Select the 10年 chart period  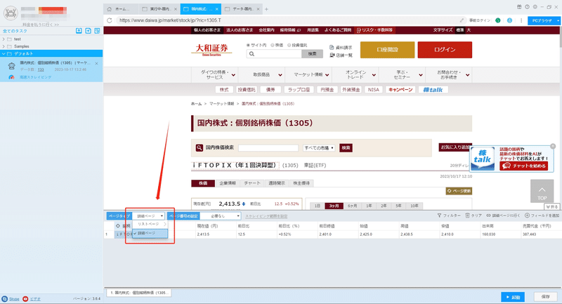tap(414, 206)
